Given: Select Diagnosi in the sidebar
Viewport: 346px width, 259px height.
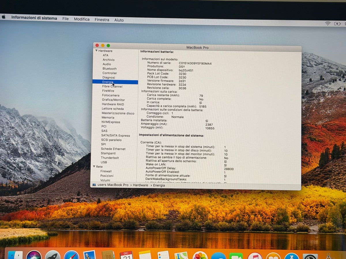Looking at the screenshot, I should (x=109, y=77).
